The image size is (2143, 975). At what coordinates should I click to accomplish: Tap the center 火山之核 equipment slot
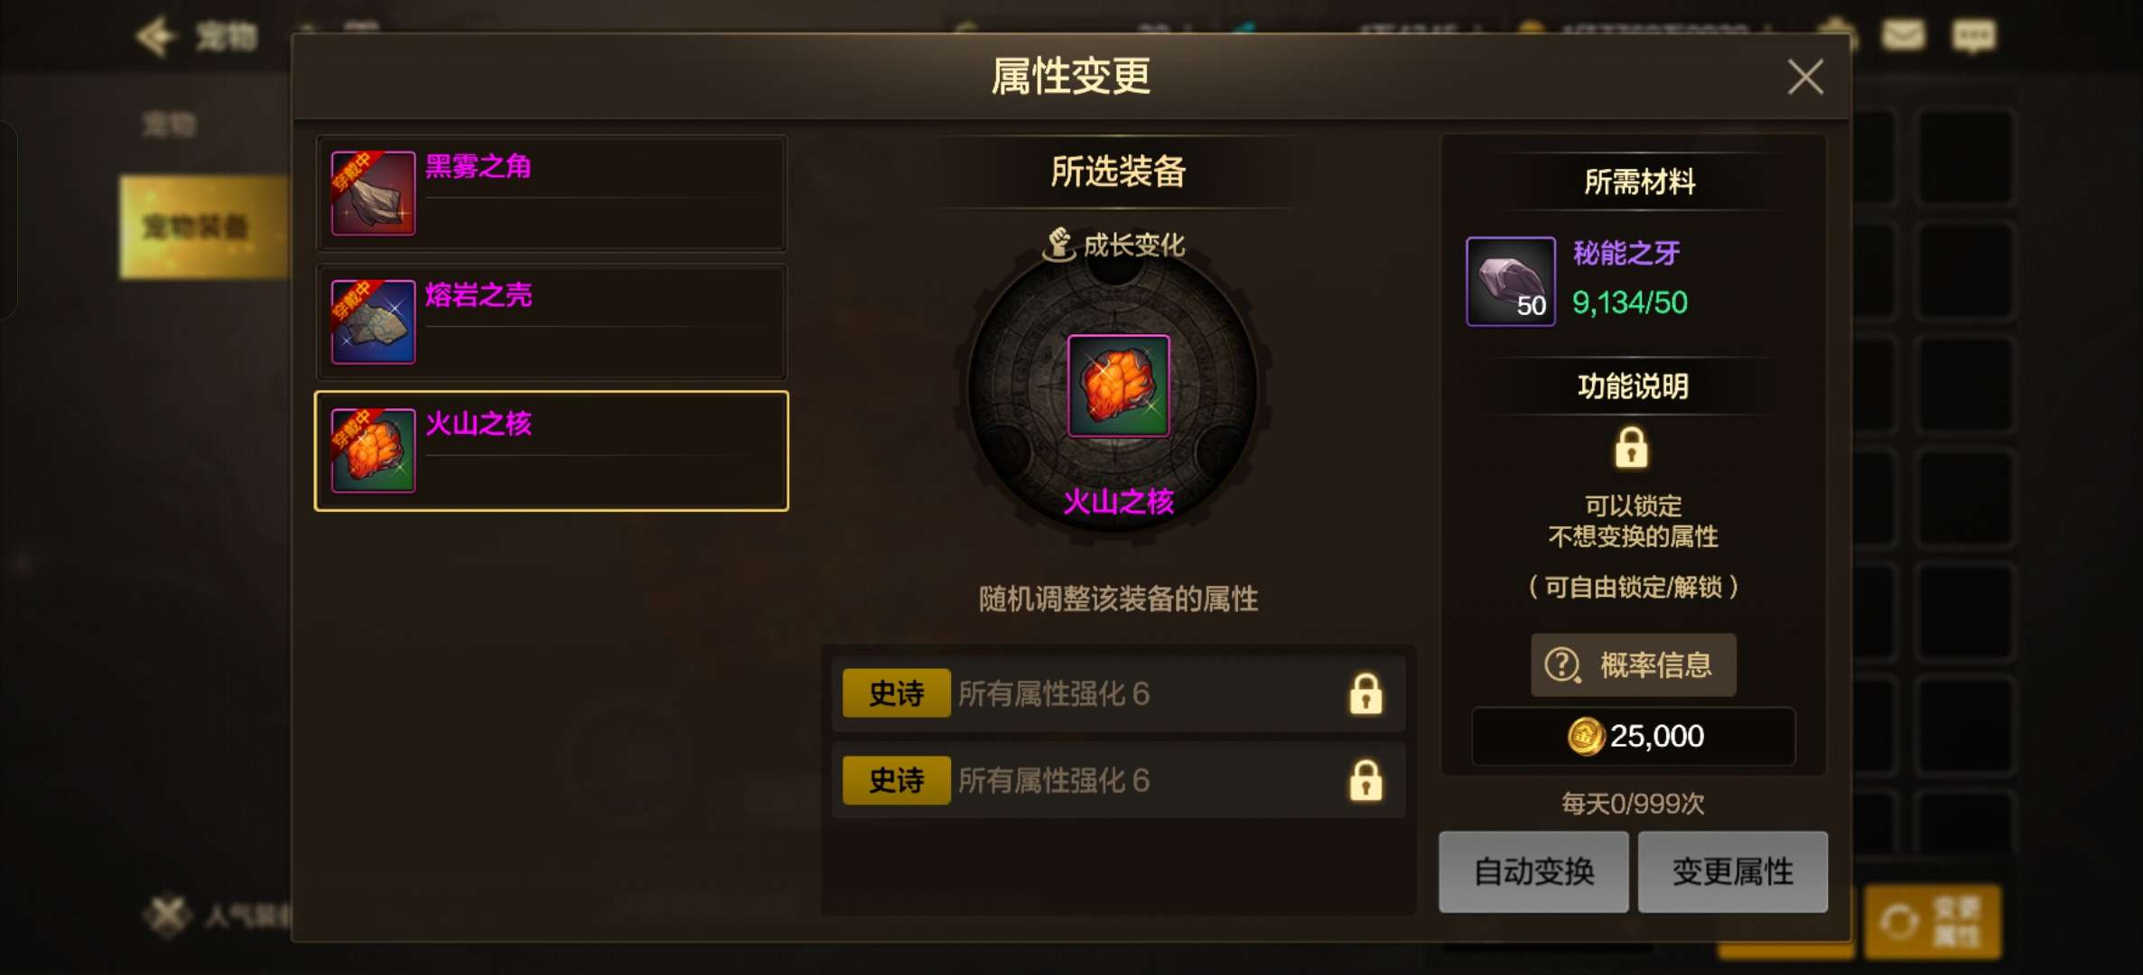click(1118, 386)
